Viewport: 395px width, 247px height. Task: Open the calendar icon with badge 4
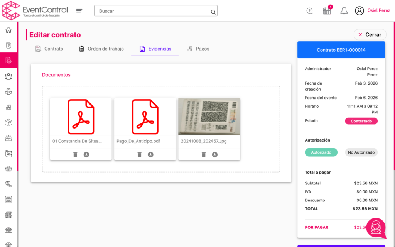[327, 11]
